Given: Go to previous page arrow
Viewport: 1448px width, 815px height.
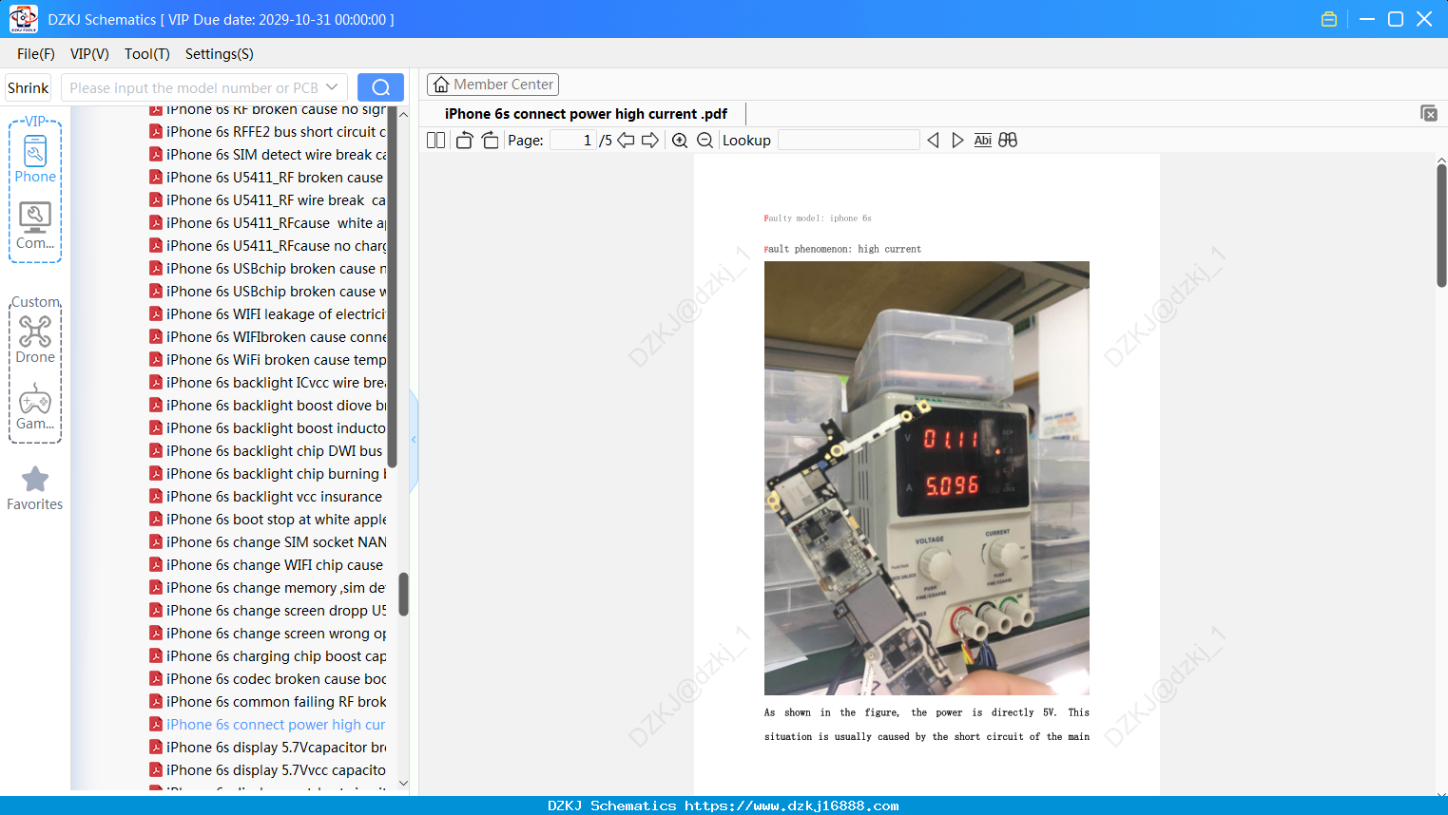Looking at the screenshot, I should 626,141.
